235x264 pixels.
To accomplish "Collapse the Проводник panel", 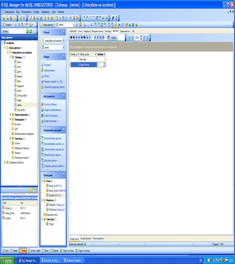I will [x=64, y=175].
